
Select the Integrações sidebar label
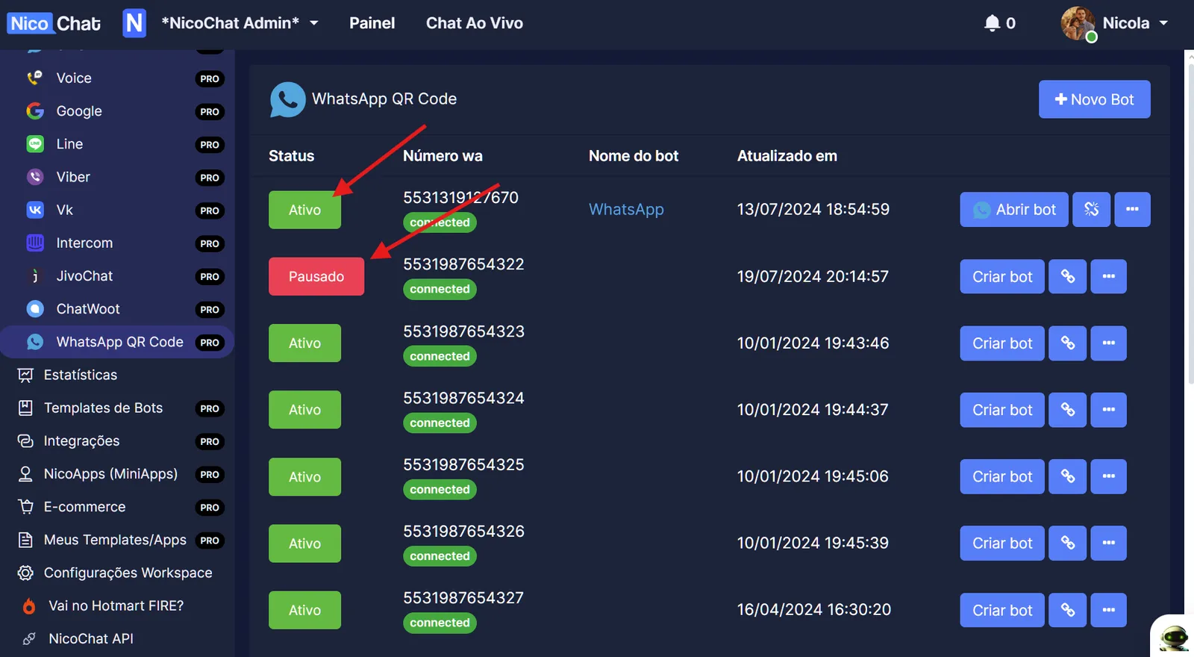click(81, 441)
